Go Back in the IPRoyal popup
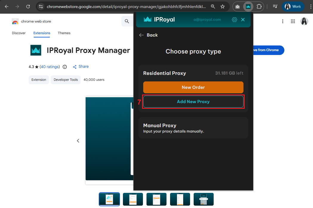Viewport: 313px width, 208px height. [x=148, y=35]
